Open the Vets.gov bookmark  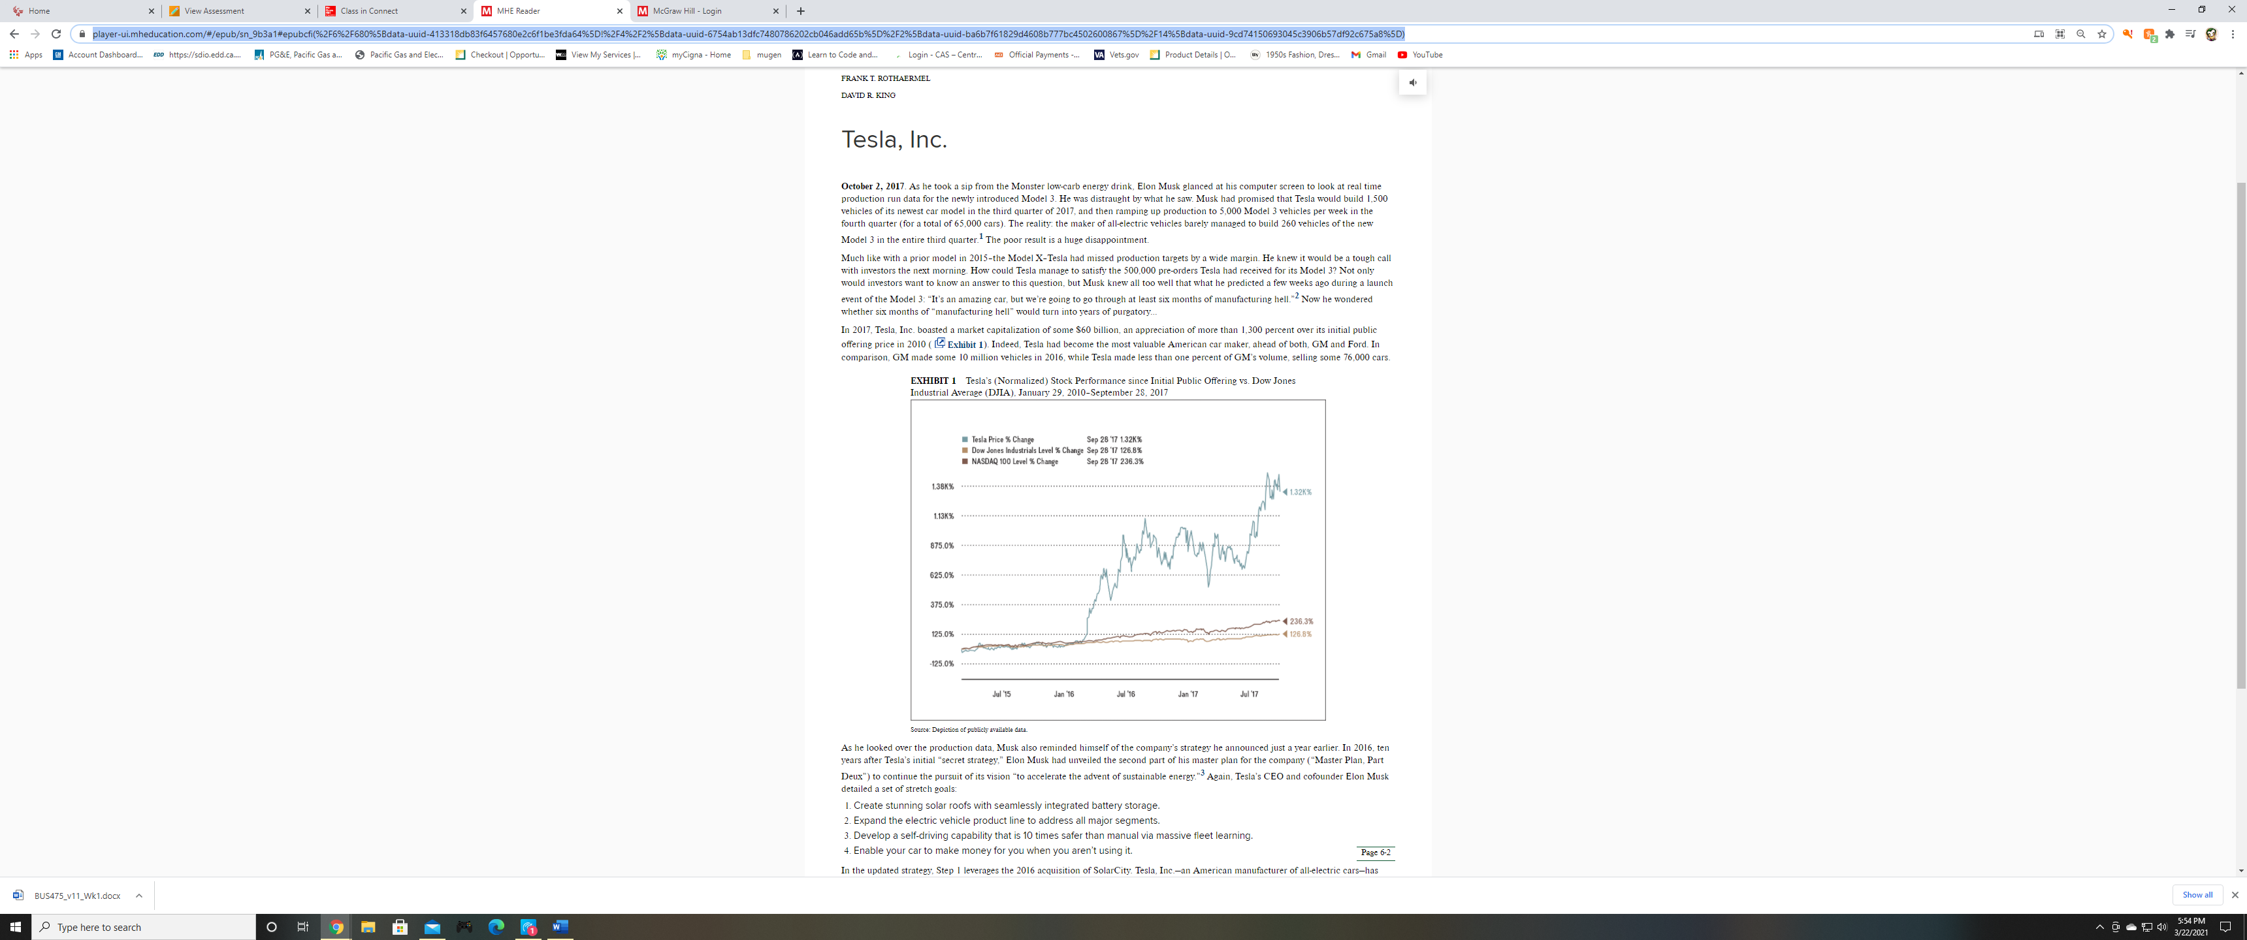click(x=1116, y=55)
